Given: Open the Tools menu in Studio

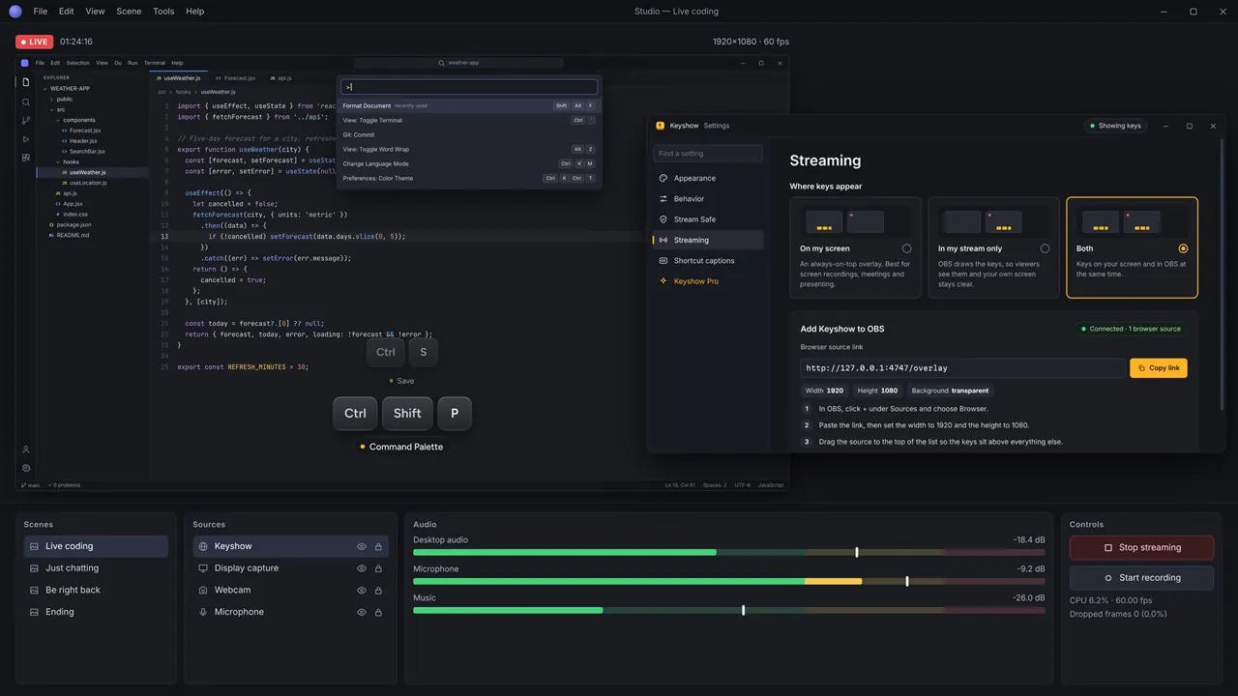Looking at the screenshot, I should (163, 12).
